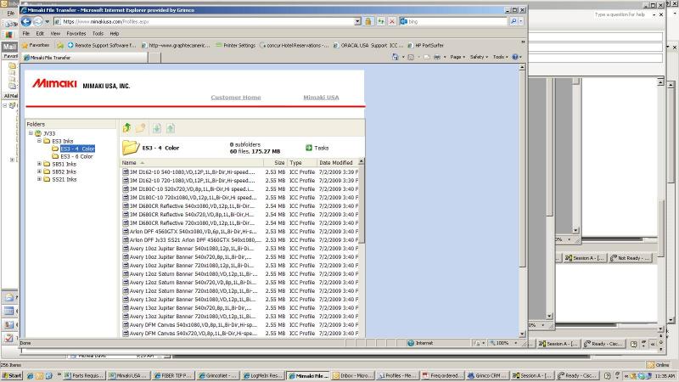Image resolution: width=679 pixels, height=382 pixels.
Task: Open the IE View menu
Action: (x=55, y=33)
